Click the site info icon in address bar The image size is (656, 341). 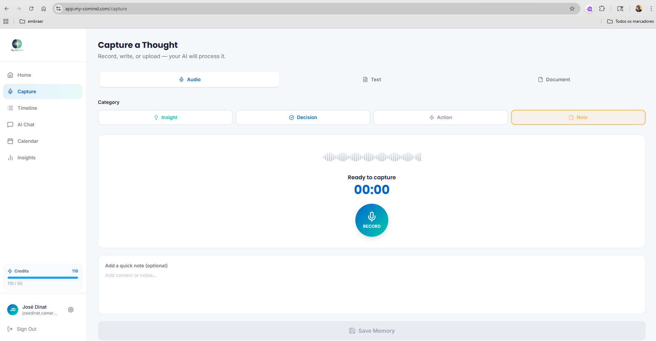pyautogui.click(x=58, y=9)
